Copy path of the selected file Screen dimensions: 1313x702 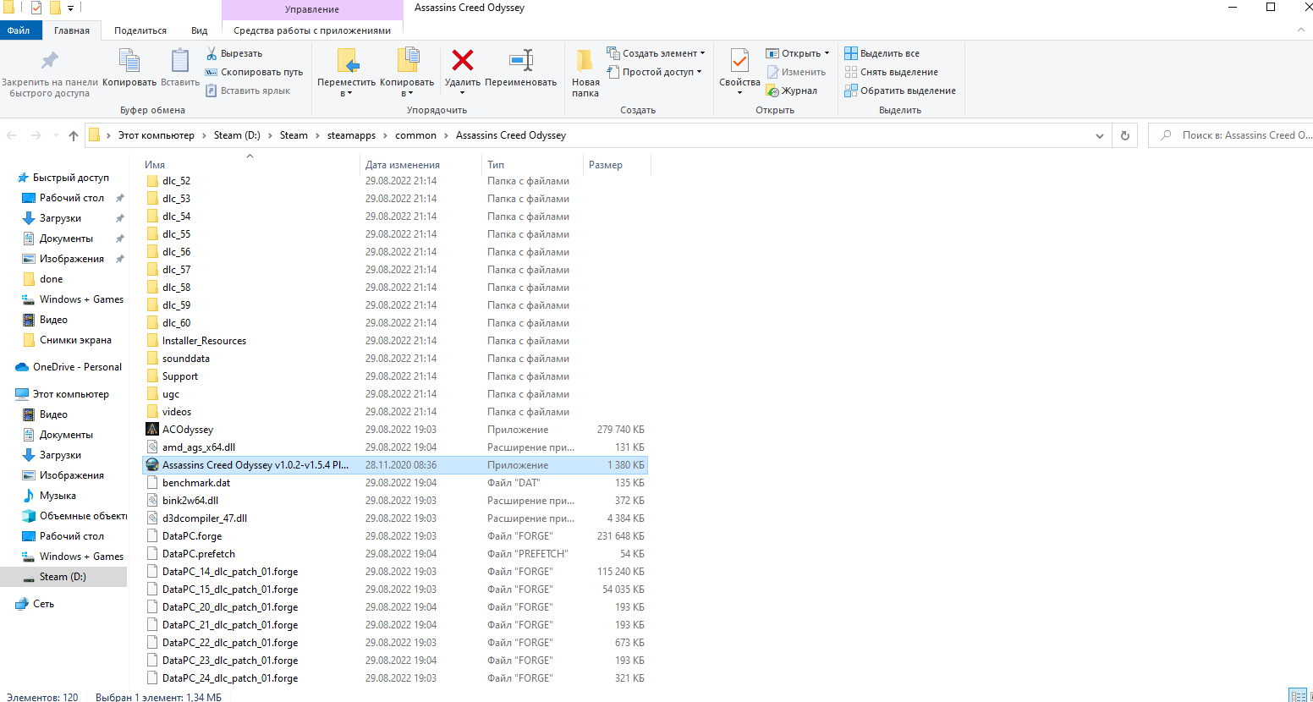254,72
